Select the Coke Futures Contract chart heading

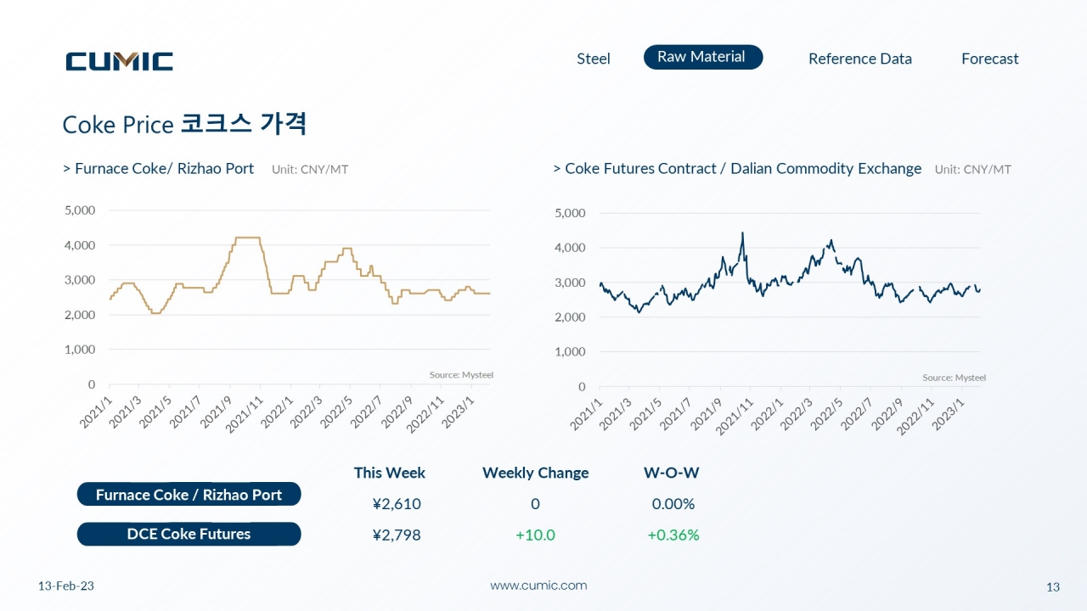click(x=737, y=168)
